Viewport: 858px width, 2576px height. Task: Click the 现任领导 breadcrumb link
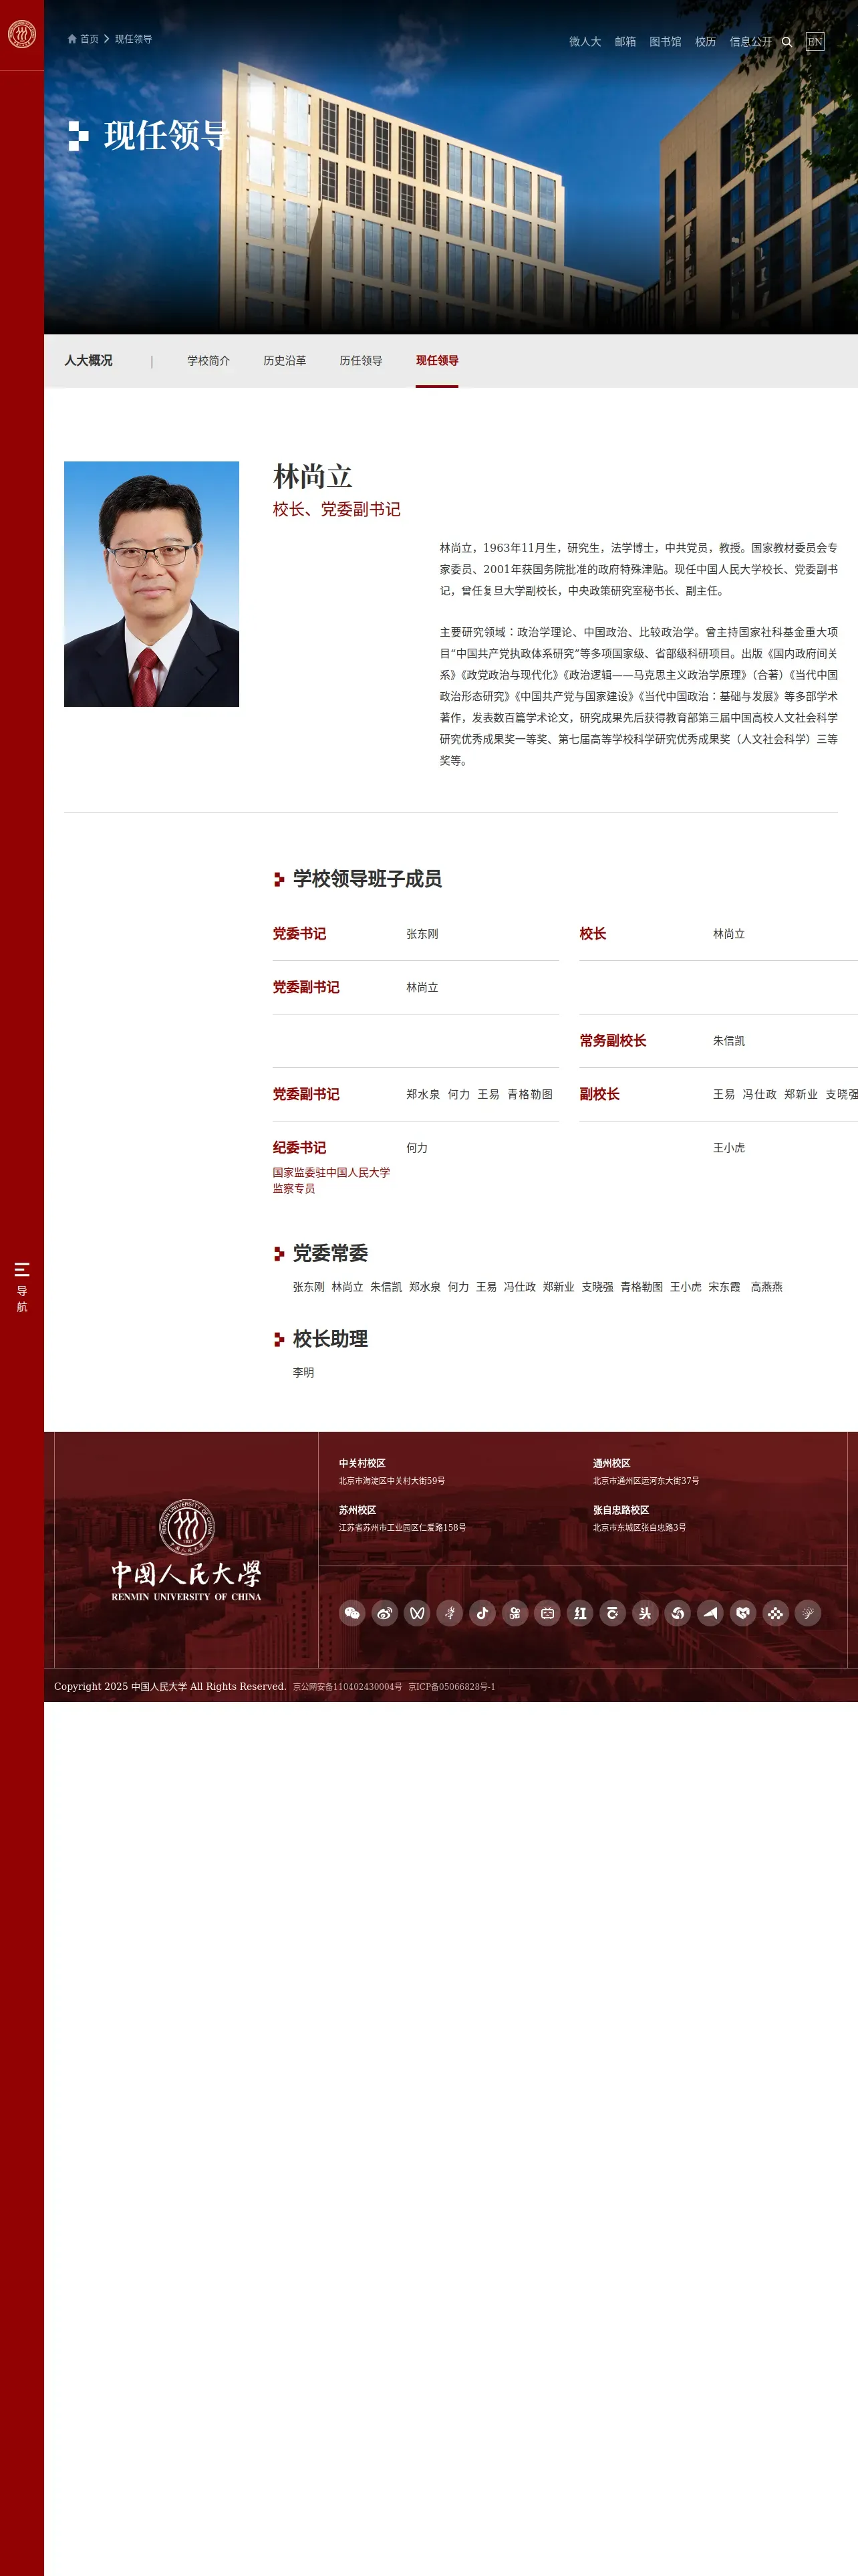[x=133, y=39]
